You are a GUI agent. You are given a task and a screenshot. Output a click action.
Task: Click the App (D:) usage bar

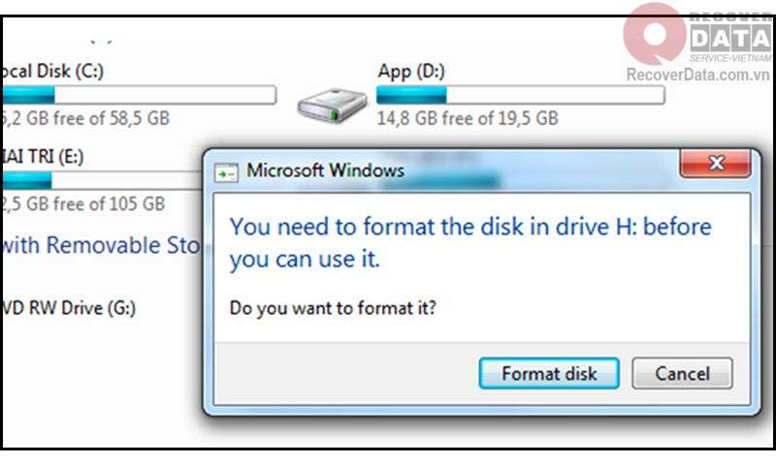pos(521,95)
